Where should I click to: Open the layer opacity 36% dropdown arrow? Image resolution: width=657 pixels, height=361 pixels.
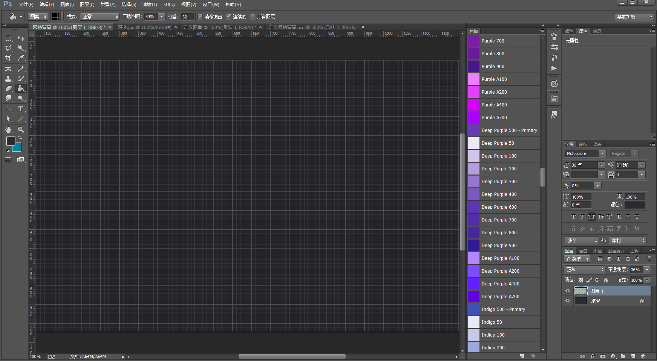[x=647, y=270]
